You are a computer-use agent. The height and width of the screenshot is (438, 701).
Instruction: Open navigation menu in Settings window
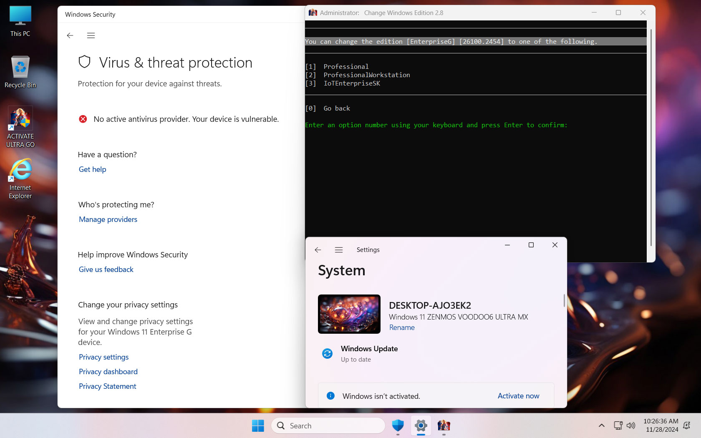[x=339, y=250]
